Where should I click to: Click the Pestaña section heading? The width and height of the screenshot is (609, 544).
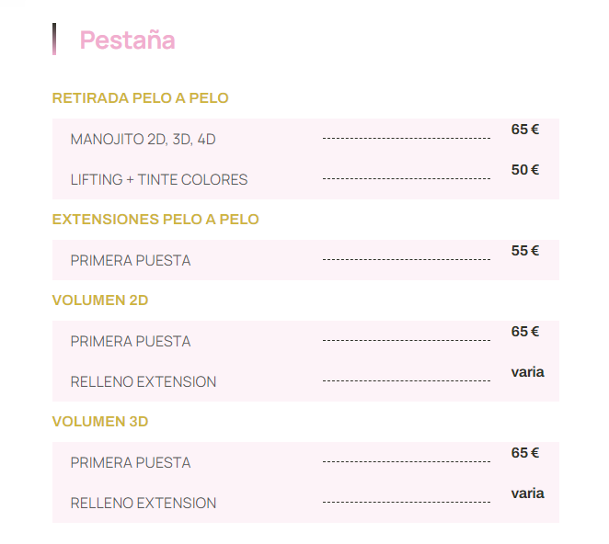click(x=127, y=40)
